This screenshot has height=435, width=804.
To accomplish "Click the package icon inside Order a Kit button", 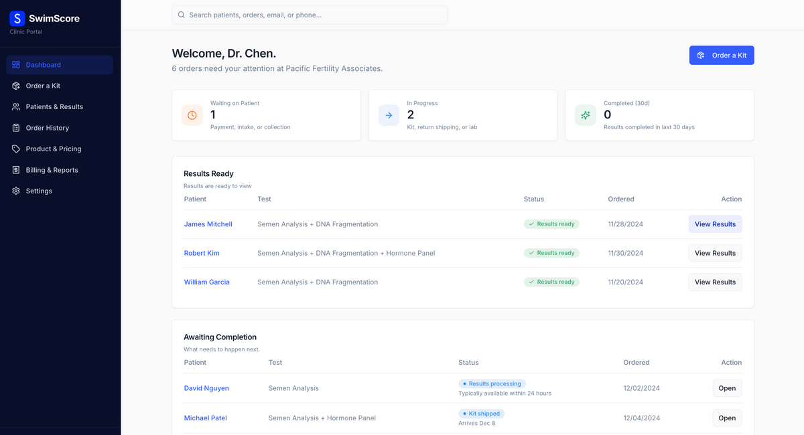I will [701, 56].
